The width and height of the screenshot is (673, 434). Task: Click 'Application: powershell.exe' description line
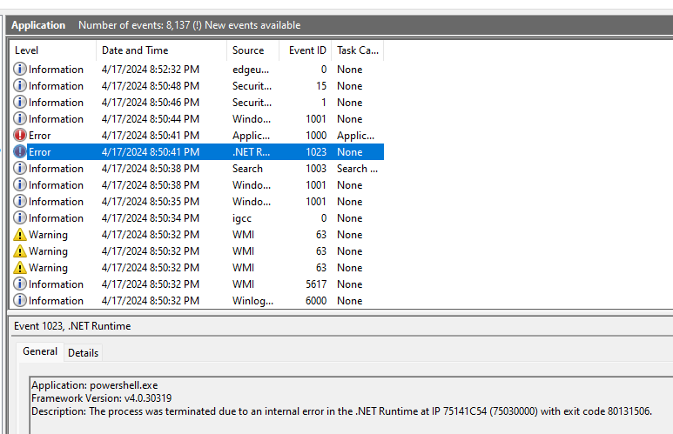click(94, 385)
